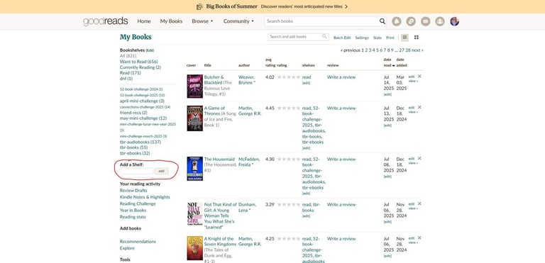Open the Want to Read (656) shelf
The image size is (545, 263).
[138, 62]
